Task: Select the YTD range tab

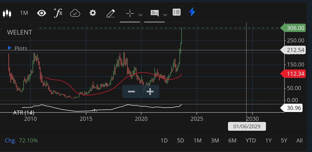Action: click(x=251, y=141)
